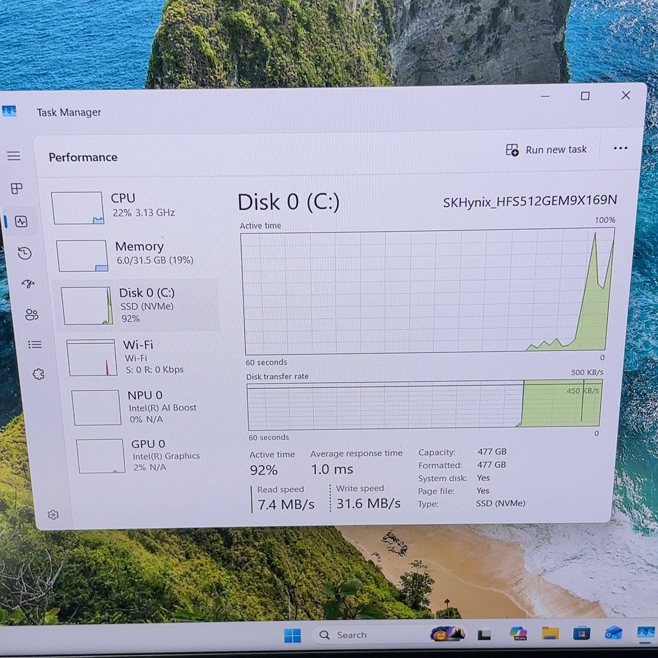Open Outlook from the taskbar
This screenshot has height=658, width=658.
pos(613,634)
